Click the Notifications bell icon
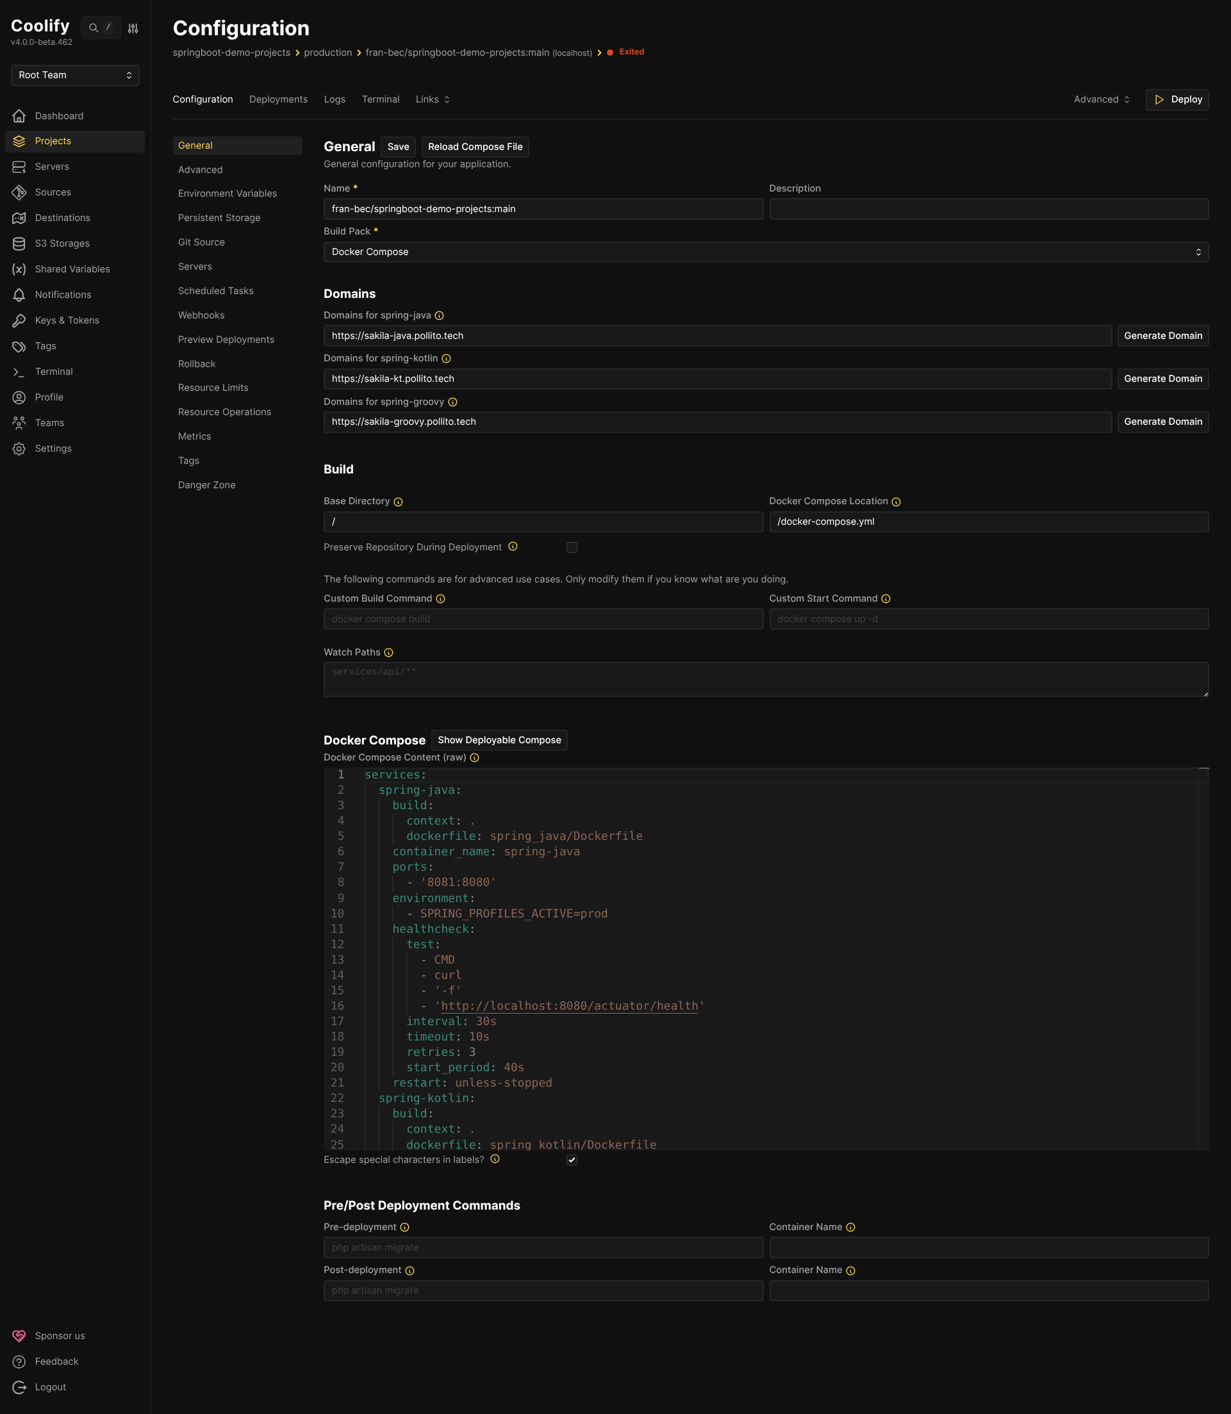Image resolution: width=1231 pixels, height=1414 pixels. click(19, 295)
